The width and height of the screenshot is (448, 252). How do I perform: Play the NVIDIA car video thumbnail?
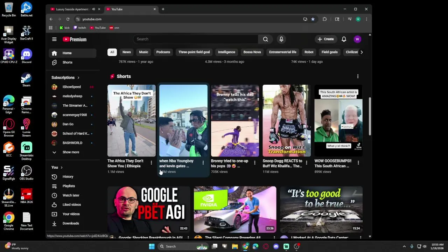(x=235, y=209)
